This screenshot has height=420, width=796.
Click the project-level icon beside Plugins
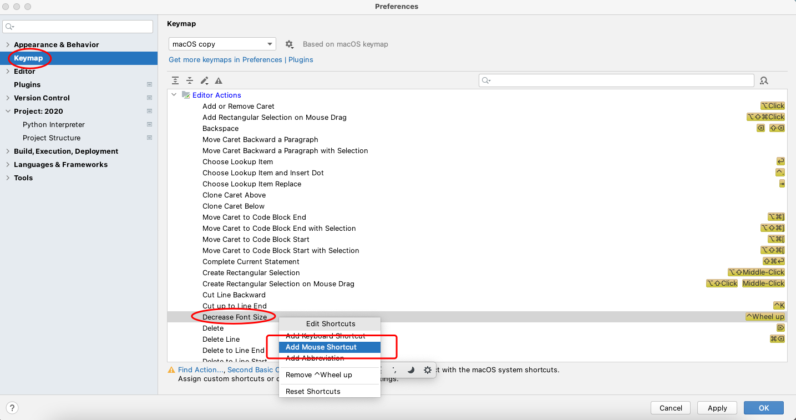tap(149, 84)
